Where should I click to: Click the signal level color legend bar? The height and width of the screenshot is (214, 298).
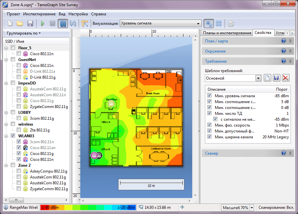(x=88, y=207)
